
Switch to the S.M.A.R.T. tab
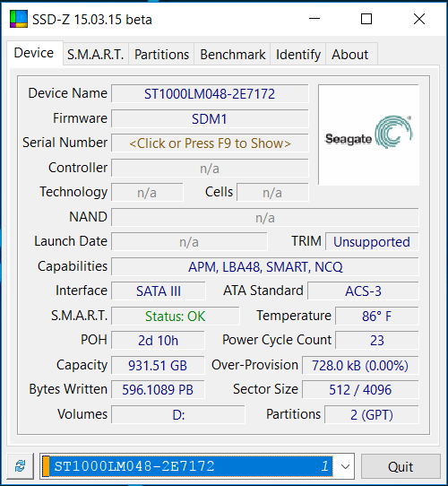pos(96,54)
